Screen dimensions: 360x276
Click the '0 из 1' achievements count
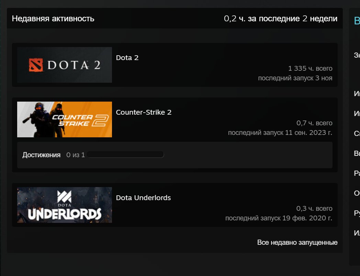[76, 155]
